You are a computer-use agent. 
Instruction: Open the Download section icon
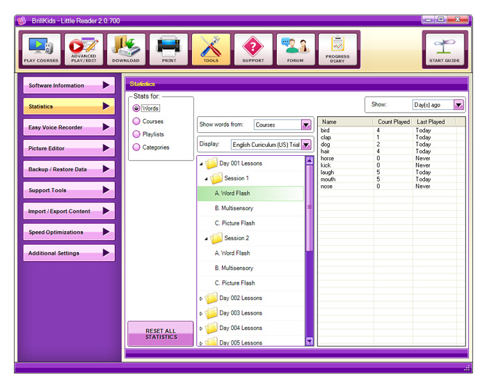pyautogui.click(x=126, y=49)
